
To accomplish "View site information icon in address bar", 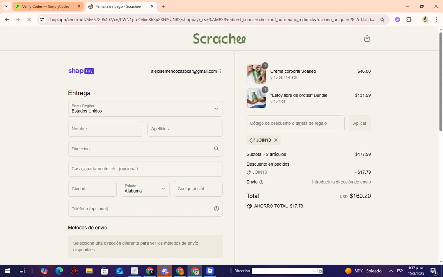I will (42, 19).
